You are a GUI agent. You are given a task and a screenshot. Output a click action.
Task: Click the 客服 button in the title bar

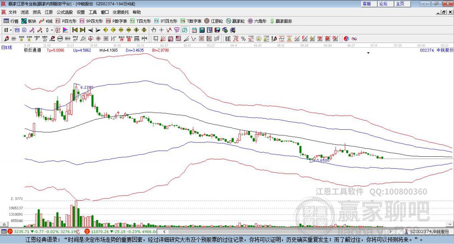369,4
